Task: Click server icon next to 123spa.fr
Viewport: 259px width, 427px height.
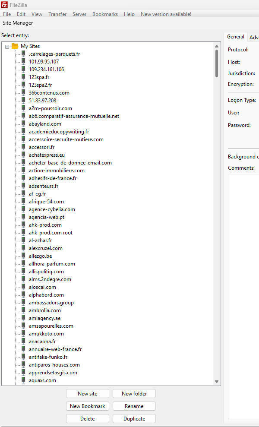Action: [x=24, y=77]
